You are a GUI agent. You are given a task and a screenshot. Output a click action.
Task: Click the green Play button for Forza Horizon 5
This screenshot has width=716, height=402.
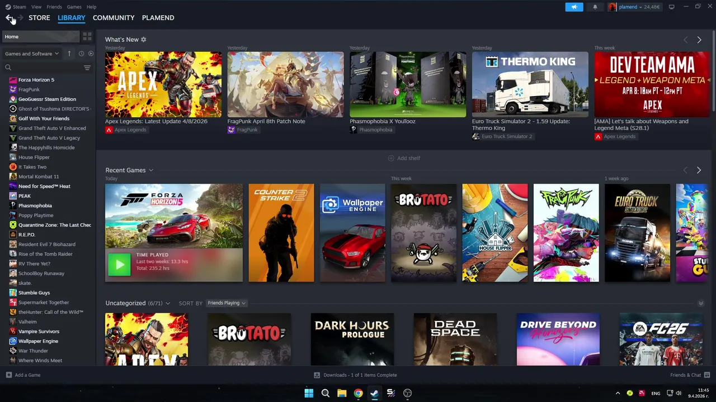tap(119, 265)
